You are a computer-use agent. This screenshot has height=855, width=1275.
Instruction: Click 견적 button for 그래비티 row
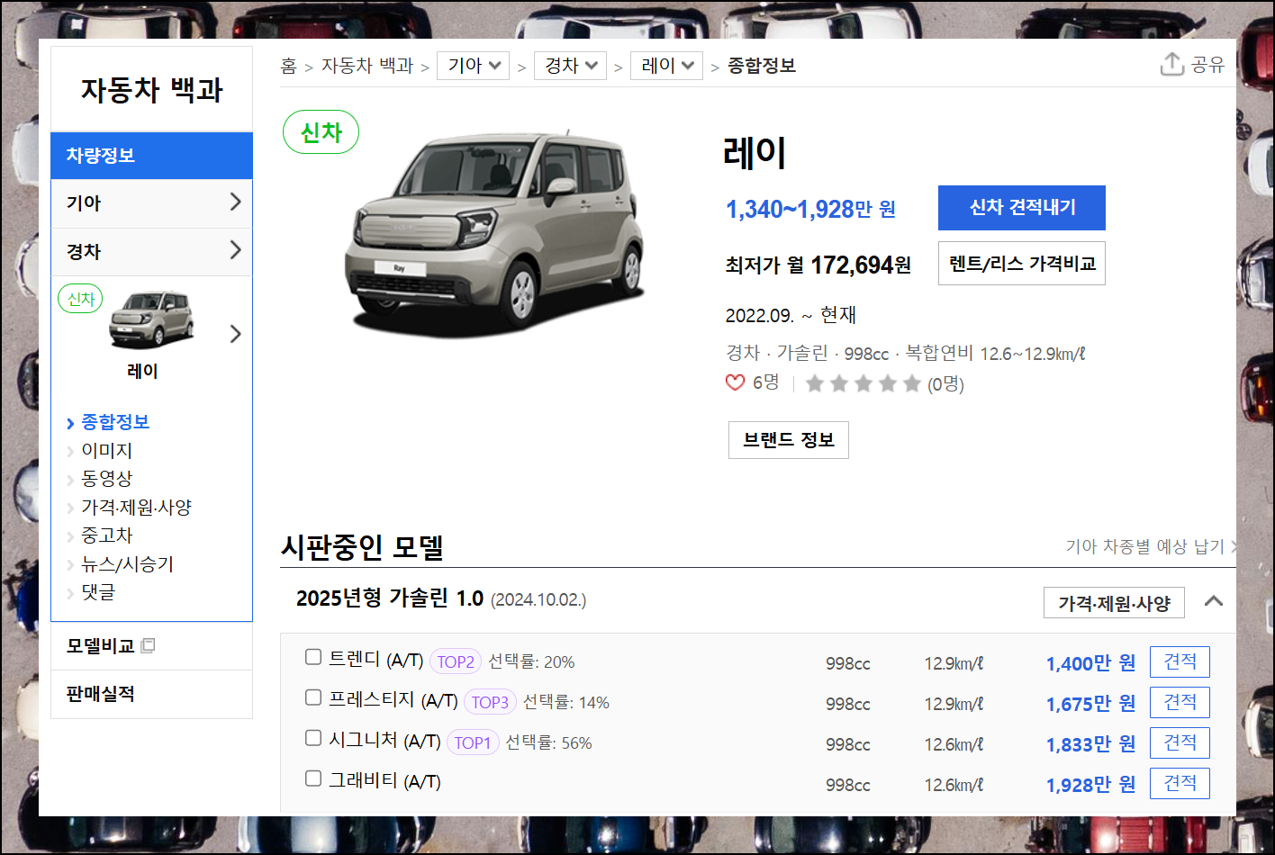[1180, 784]
